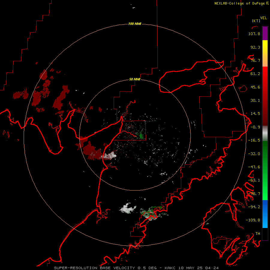Click the white-gray echo patch near the south coast
The image size is (270, 270).
(x=127, y=208)
